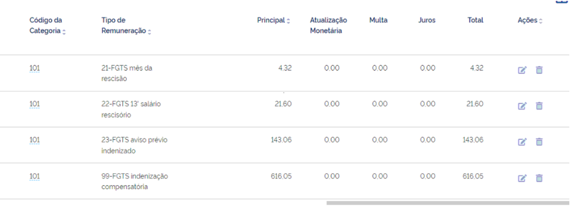Edit the 23-FGTS aviso prévio indenizado row

coord(522,142)
